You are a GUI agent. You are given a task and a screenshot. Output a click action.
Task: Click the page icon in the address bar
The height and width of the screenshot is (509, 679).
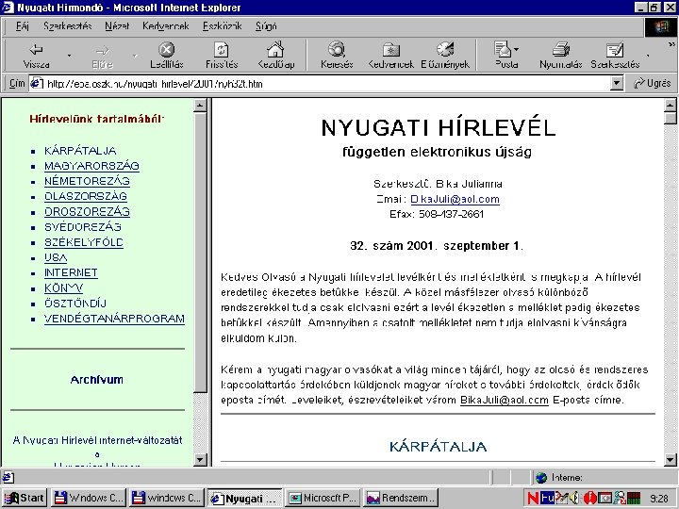click(37, 83)
